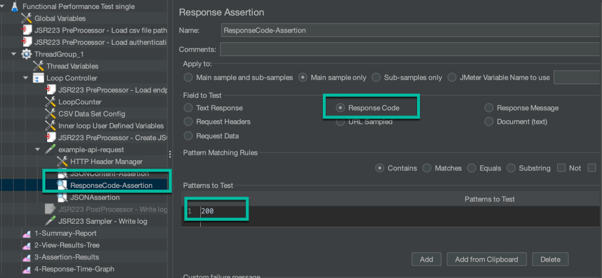Click the Comments text field
The height and width of the screenshot is (278, 602).
pyautogui.click(x=409, y=49)
